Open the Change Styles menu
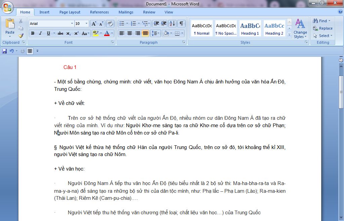 tap(300, 29)
